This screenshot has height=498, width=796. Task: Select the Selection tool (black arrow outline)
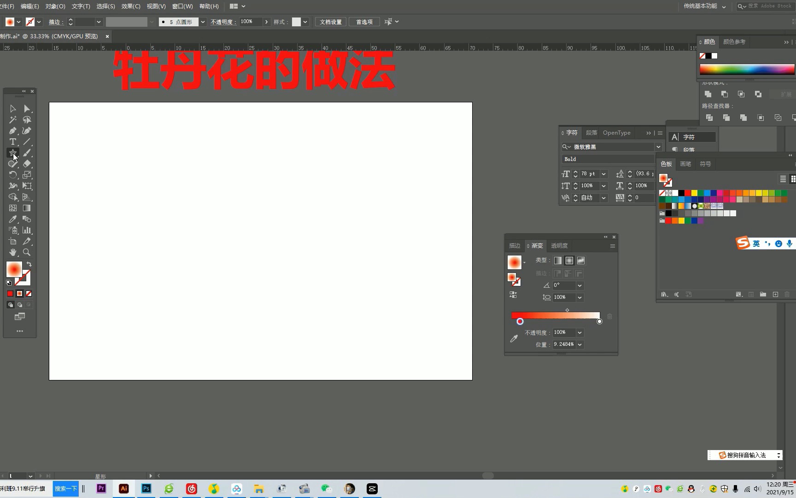coord(13,109)
